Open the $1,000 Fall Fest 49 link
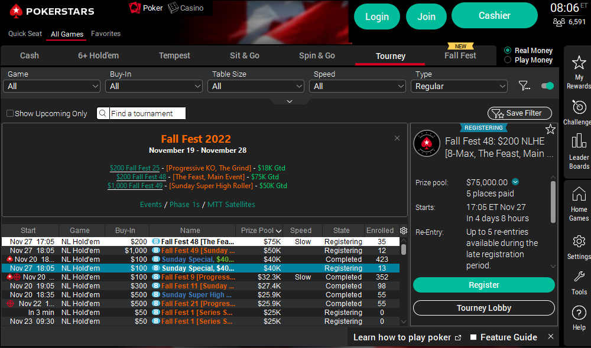Viewport: 591px width, 348px height. pyautogui.click(x=135, y=186)
